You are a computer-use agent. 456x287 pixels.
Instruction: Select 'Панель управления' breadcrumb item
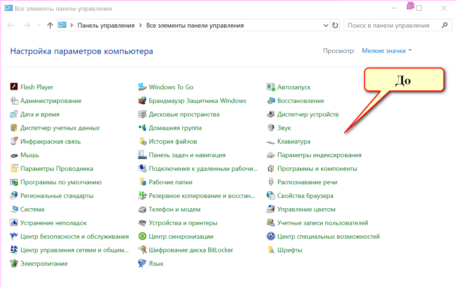106,25
